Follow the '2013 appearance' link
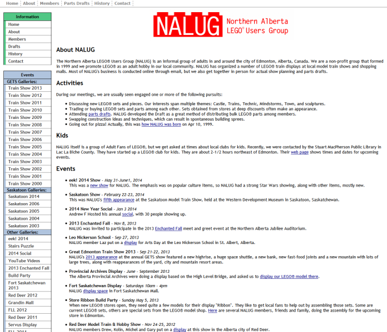The image size is (387, 332). tap(101, 257)
